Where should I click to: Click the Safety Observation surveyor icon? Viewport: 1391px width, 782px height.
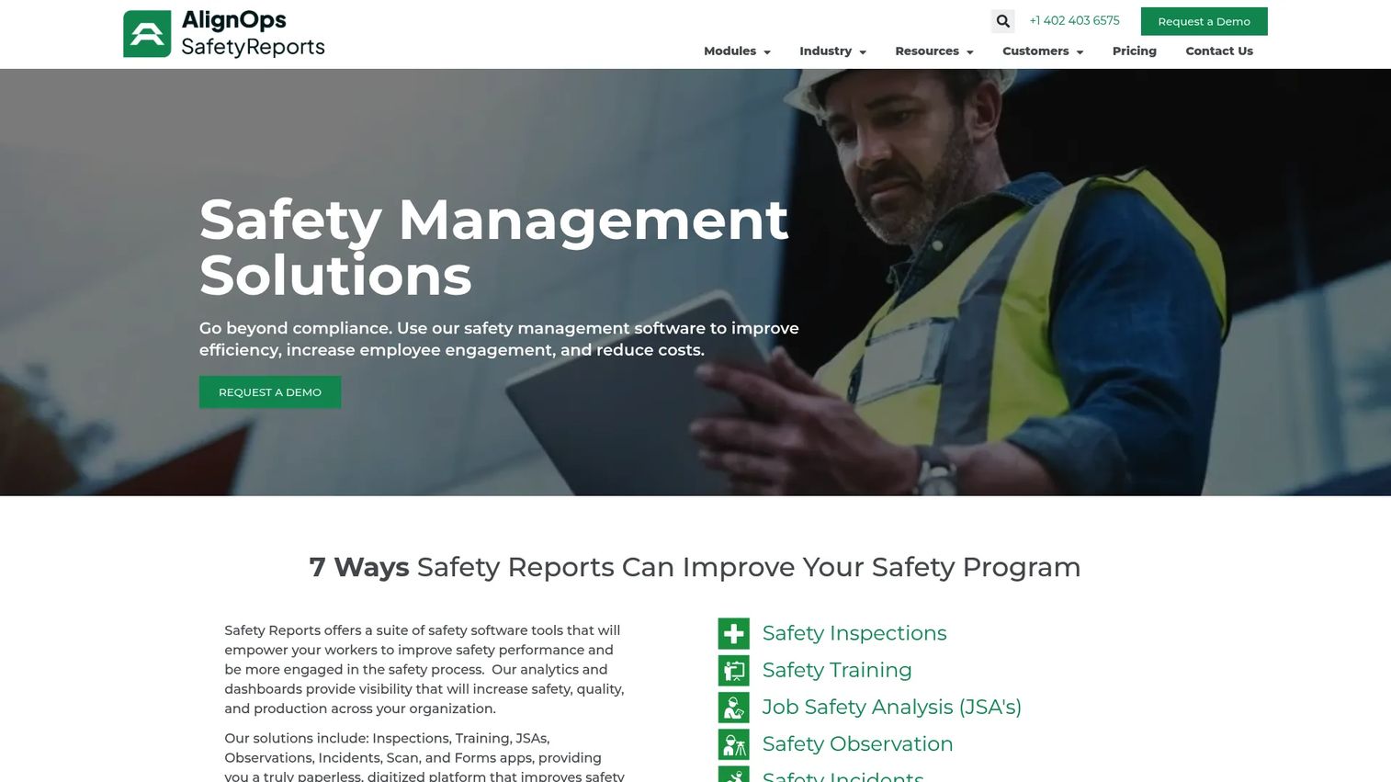[x=733, y=743]
